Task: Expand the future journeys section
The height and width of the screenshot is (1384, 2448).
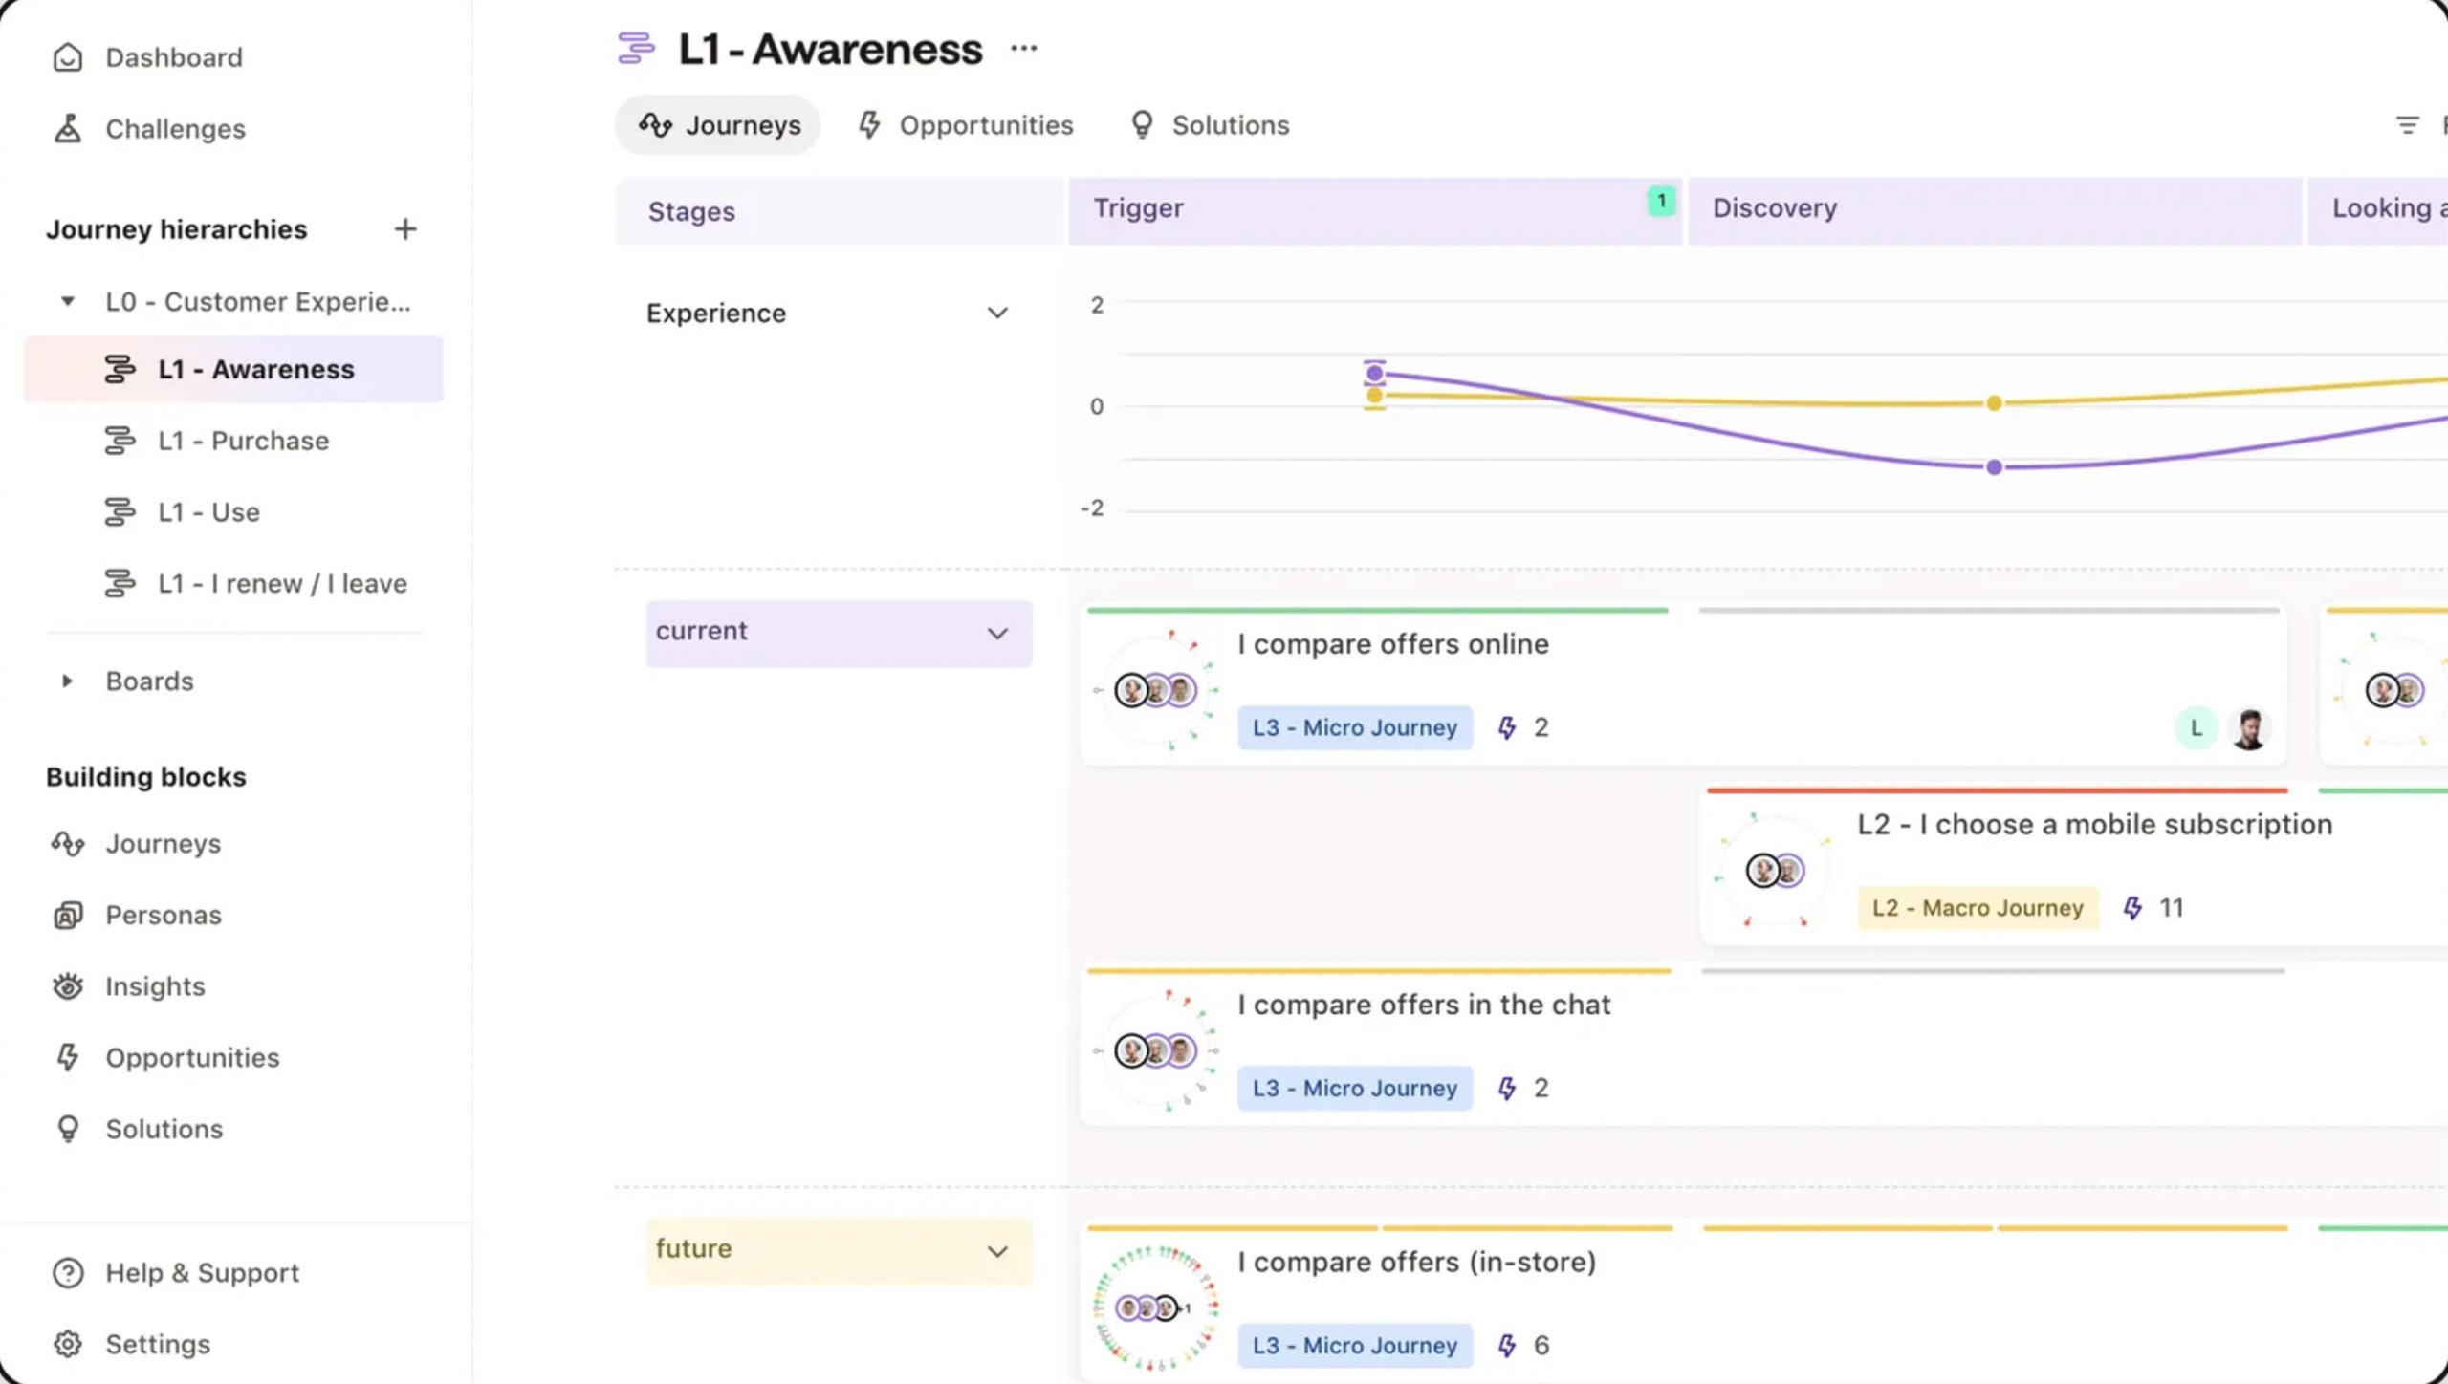Action: pos(997,1248)
